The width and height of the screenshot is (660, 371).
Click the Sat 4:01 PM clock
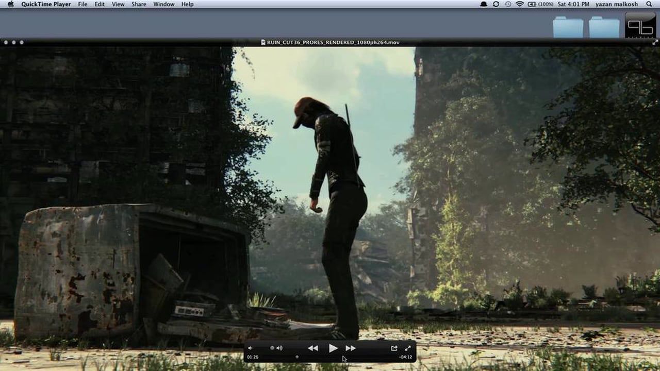572,4
